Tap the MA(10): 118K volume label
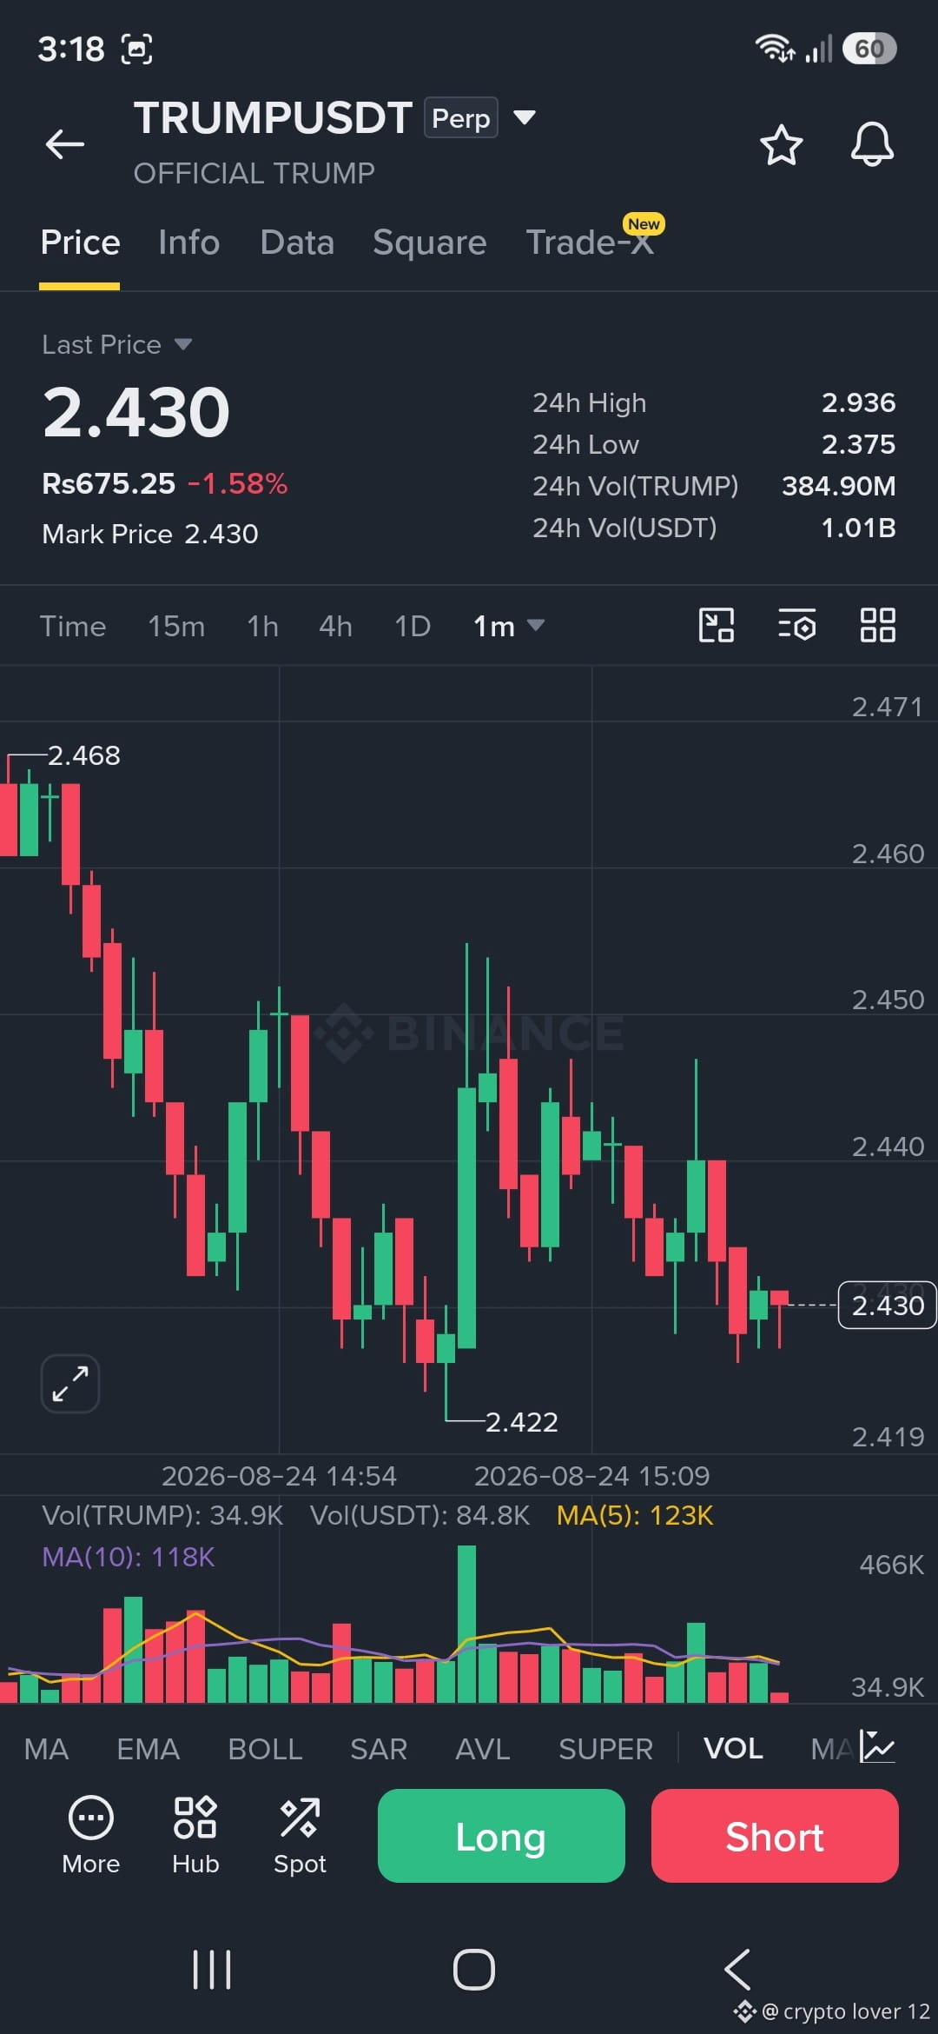This screenshot has height=2034, width=938. tap(129, 1556)
